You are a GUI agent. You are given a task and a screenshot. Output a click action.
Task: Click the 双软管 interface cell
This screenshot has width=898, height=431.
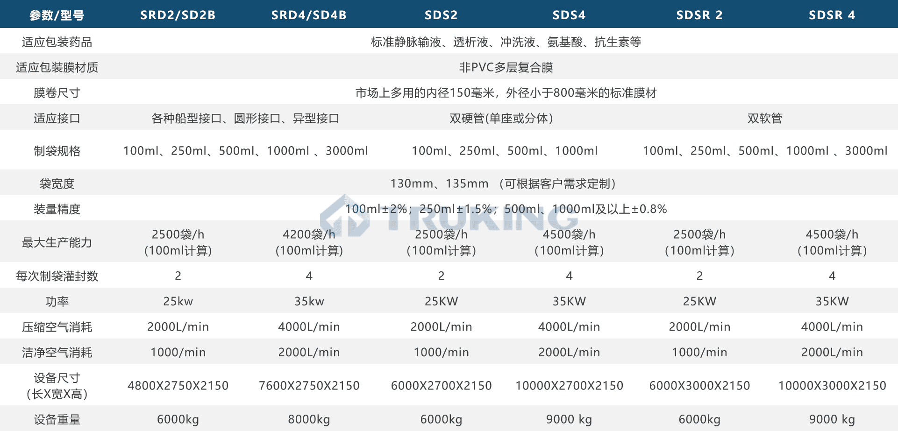pos(765,119)
